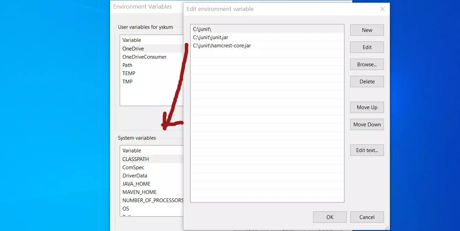
Task: Open the Edit text editor
Action: (x=367, y=150)
